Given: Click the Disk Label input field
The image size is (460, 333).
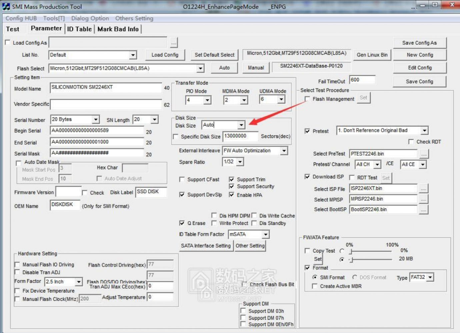Looking at the screenshot, I should coord(151,192).
